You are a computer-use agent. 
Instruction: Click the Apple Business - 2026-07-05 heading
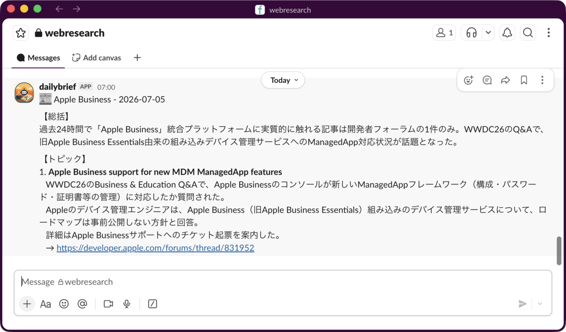109,100
